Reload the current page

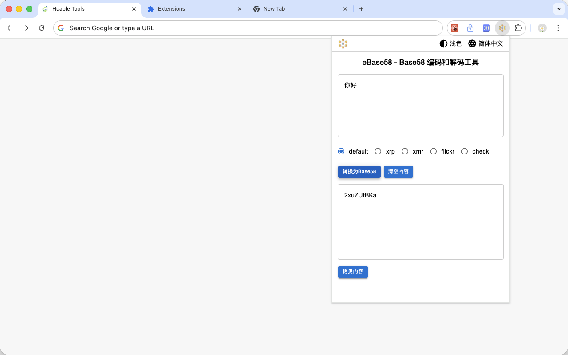click(42, 28)
